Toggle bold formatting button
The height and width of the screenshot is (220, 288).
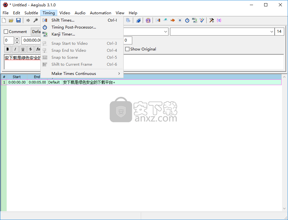point(8,49)
